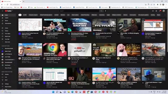
Task: Open the Windows Start menu
Action: [x=53, y=92]
